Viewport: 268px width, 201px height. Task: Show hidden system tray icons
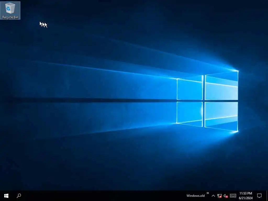tap(213, 196)
